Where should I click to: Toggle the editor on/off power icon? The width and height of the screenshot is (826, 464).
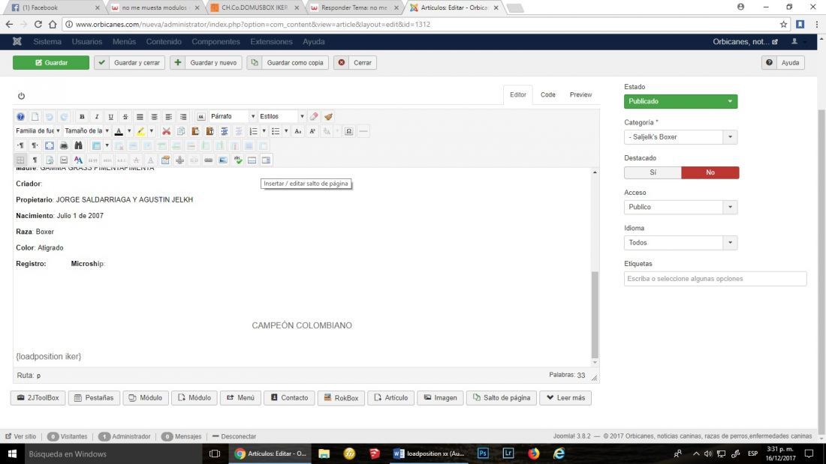coord(21,96)
